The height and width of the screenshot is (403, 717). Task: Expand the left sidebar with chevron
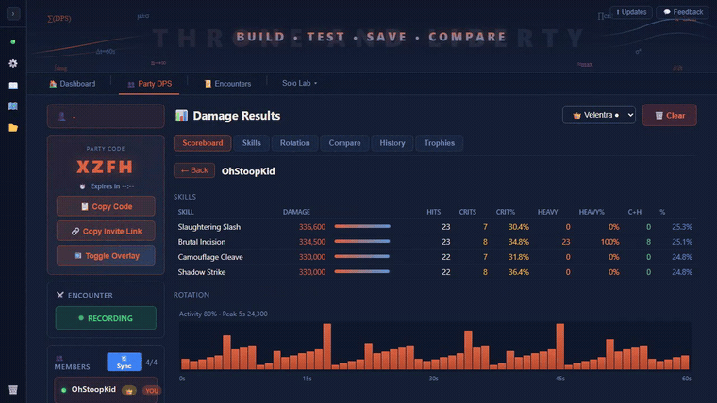point(13,14)
